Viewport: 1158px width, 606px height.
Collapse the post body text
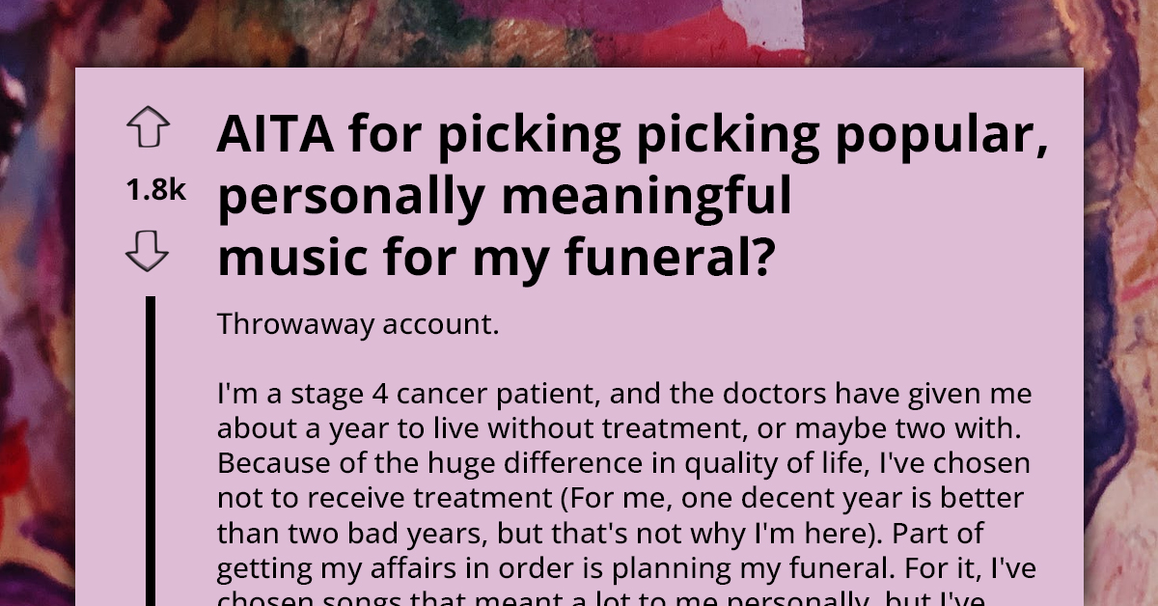pos(618,463)
